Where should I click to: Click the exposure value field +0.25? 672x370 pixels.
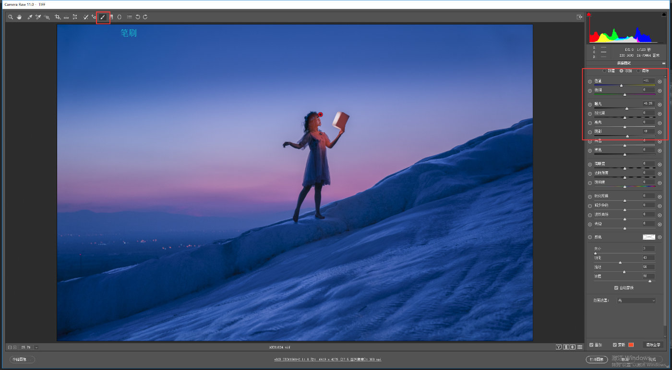649,104
